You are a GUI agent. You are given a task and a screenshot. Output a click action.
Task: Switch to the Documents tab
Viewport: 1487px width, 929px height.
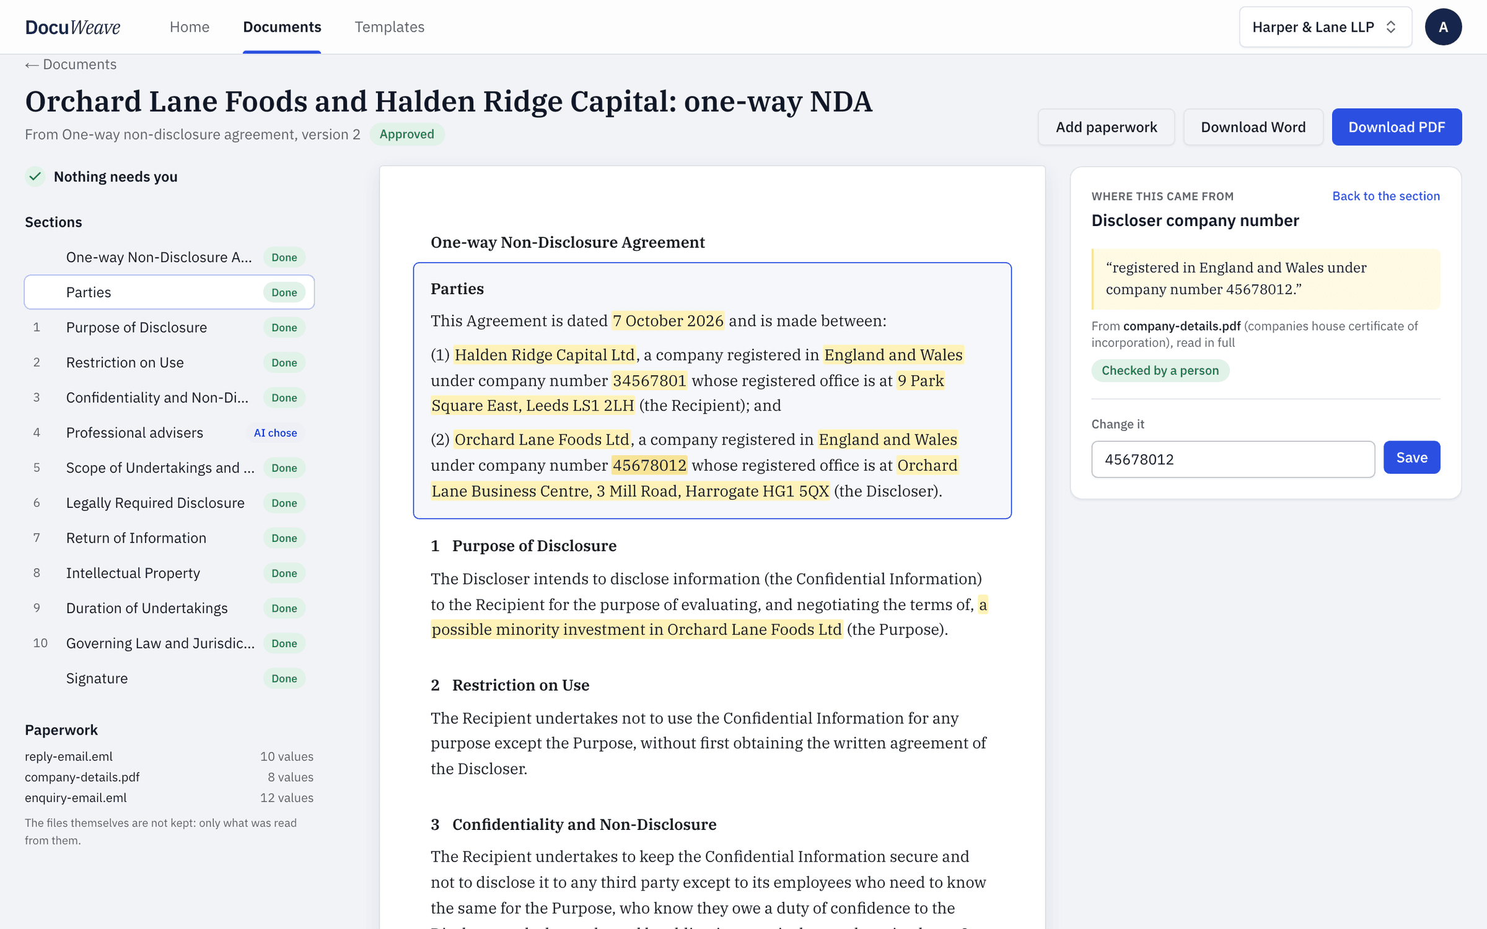282,27
